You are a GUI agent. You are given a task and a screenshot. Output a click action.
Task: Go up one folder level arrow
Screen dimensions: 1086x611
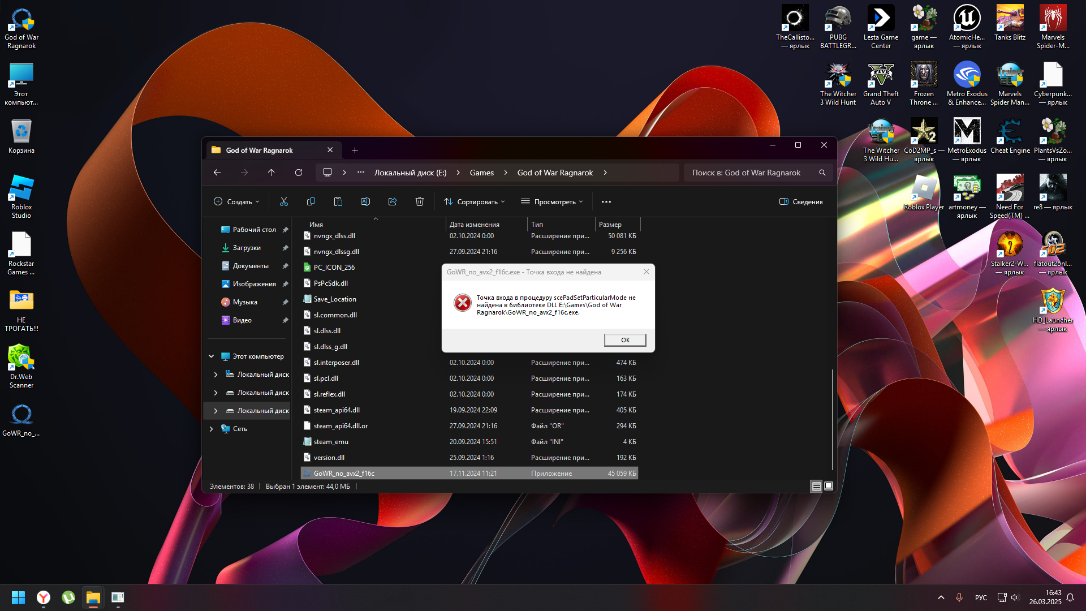271,173
